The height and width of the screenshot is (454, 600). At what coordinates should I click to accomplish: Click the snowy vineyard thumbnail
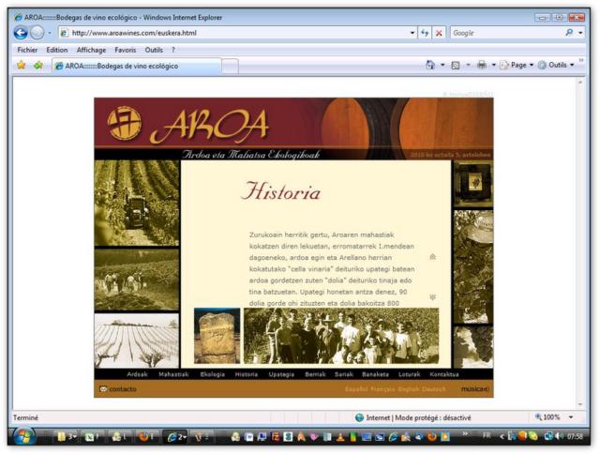pos(137,340)
